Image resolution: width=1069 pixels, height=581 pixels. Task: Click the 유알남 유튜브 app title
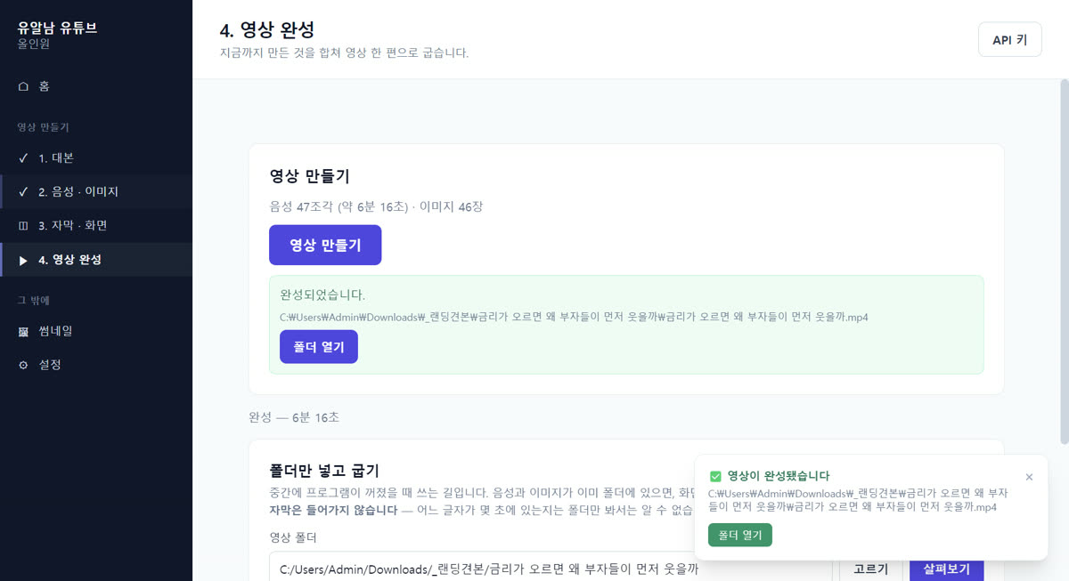[x=58, y=27]
